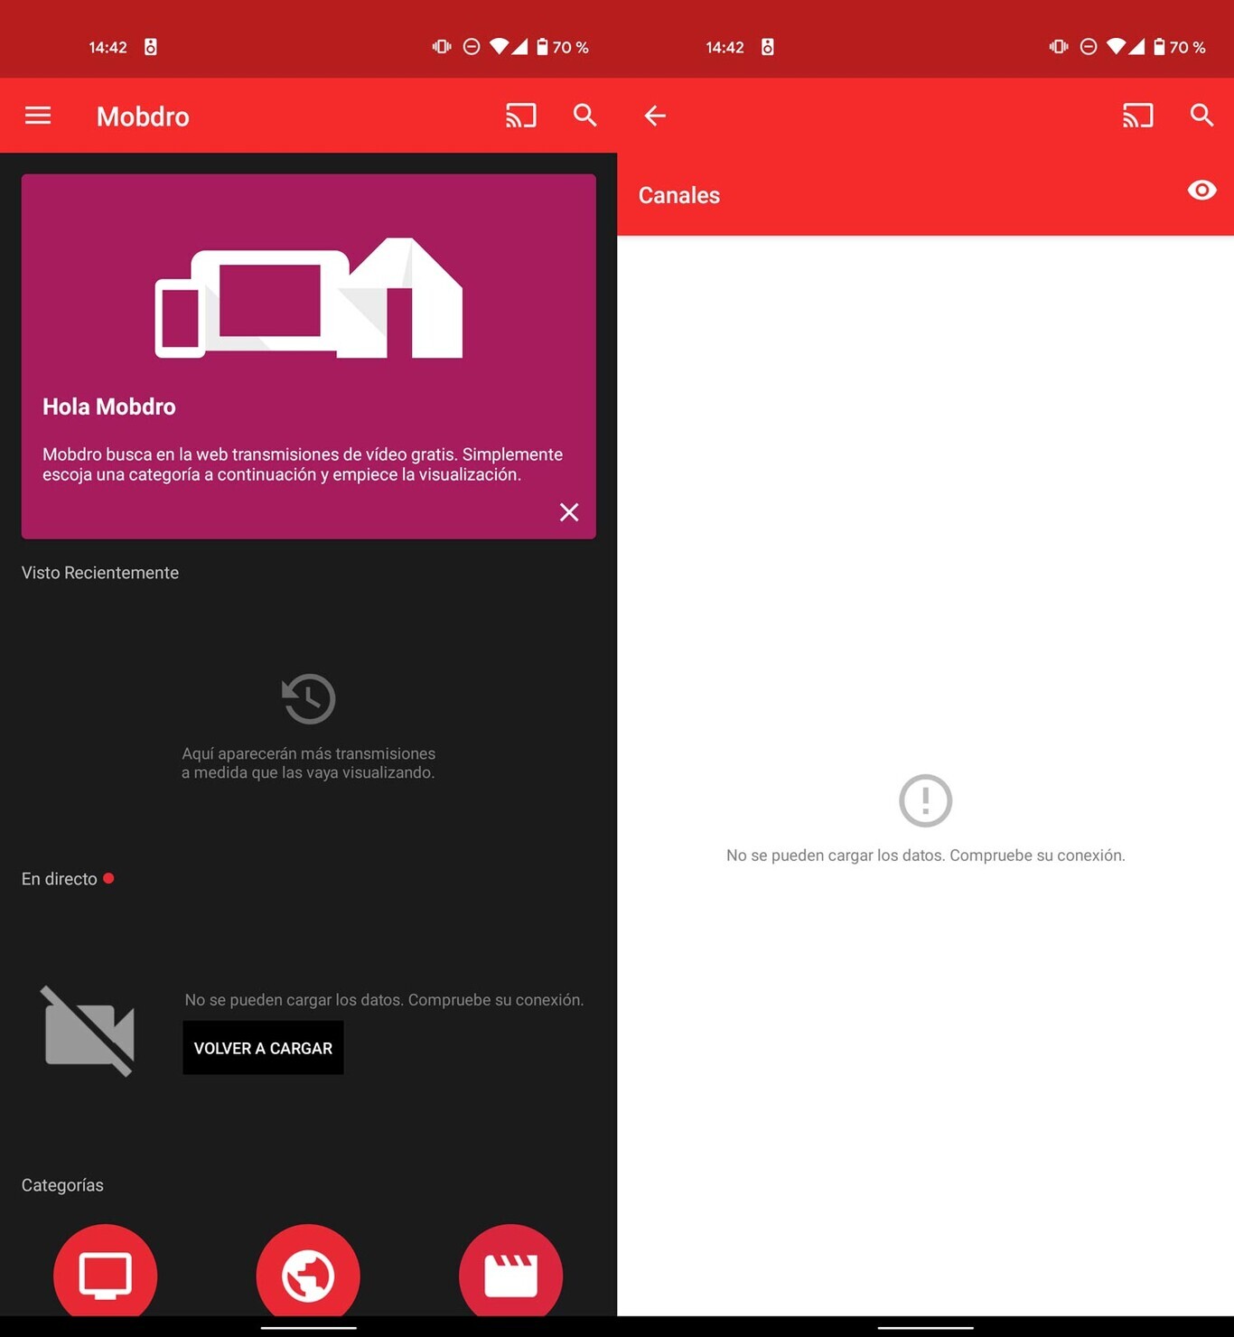The image size is (1234, 1337).
Task: Select the globe news category icon
Action: click(x=308, y=1274)
